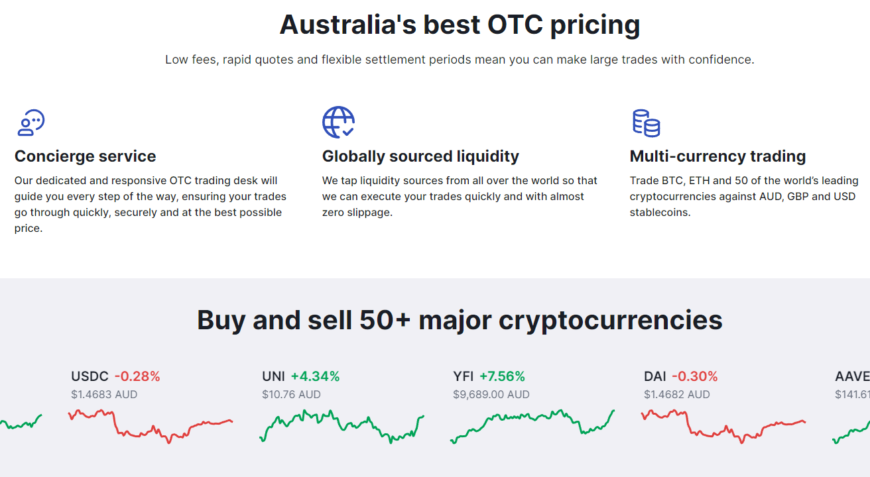This screenshot has width=870, height=477.
Task: Click the -0.28% USDC change value
Action: (137, 376)
